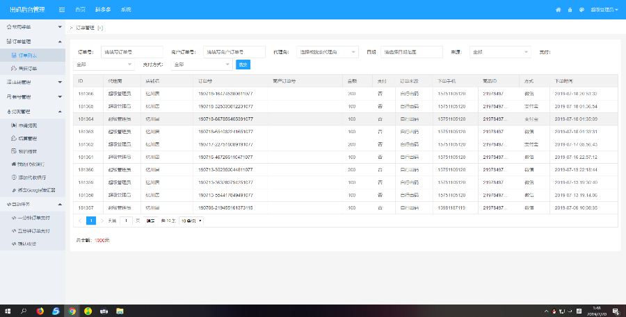Click the home icon in top-right header
The image size is (626, 317).
click(x=558, y=10)
